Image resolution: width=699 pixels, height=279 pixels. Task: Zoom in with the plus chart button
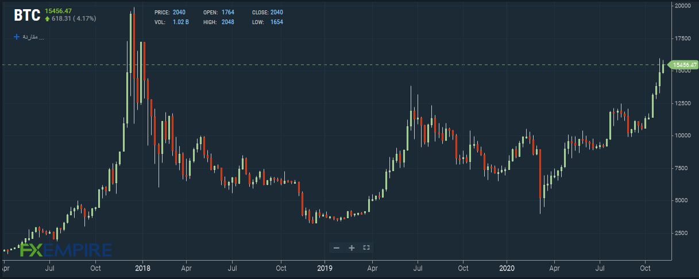pos(352,248)
